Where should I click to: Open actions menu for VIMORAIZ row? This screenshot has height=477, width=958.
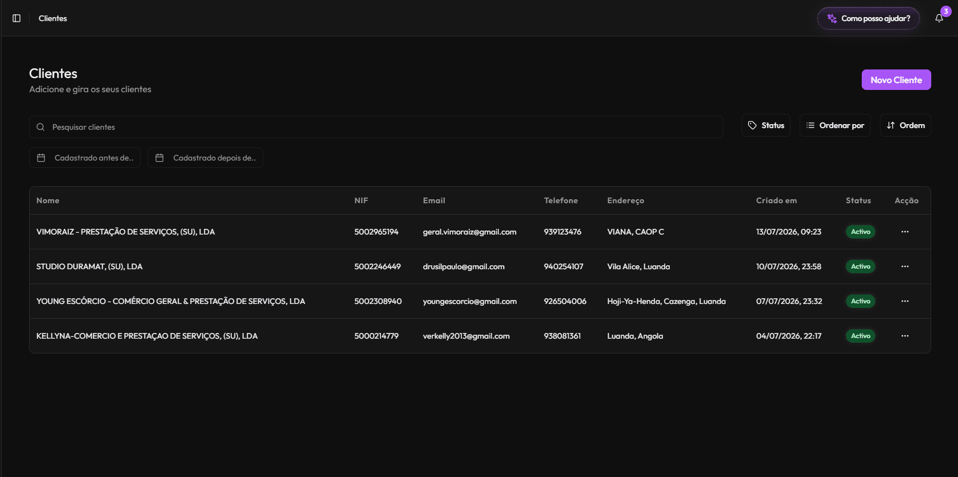905,232
